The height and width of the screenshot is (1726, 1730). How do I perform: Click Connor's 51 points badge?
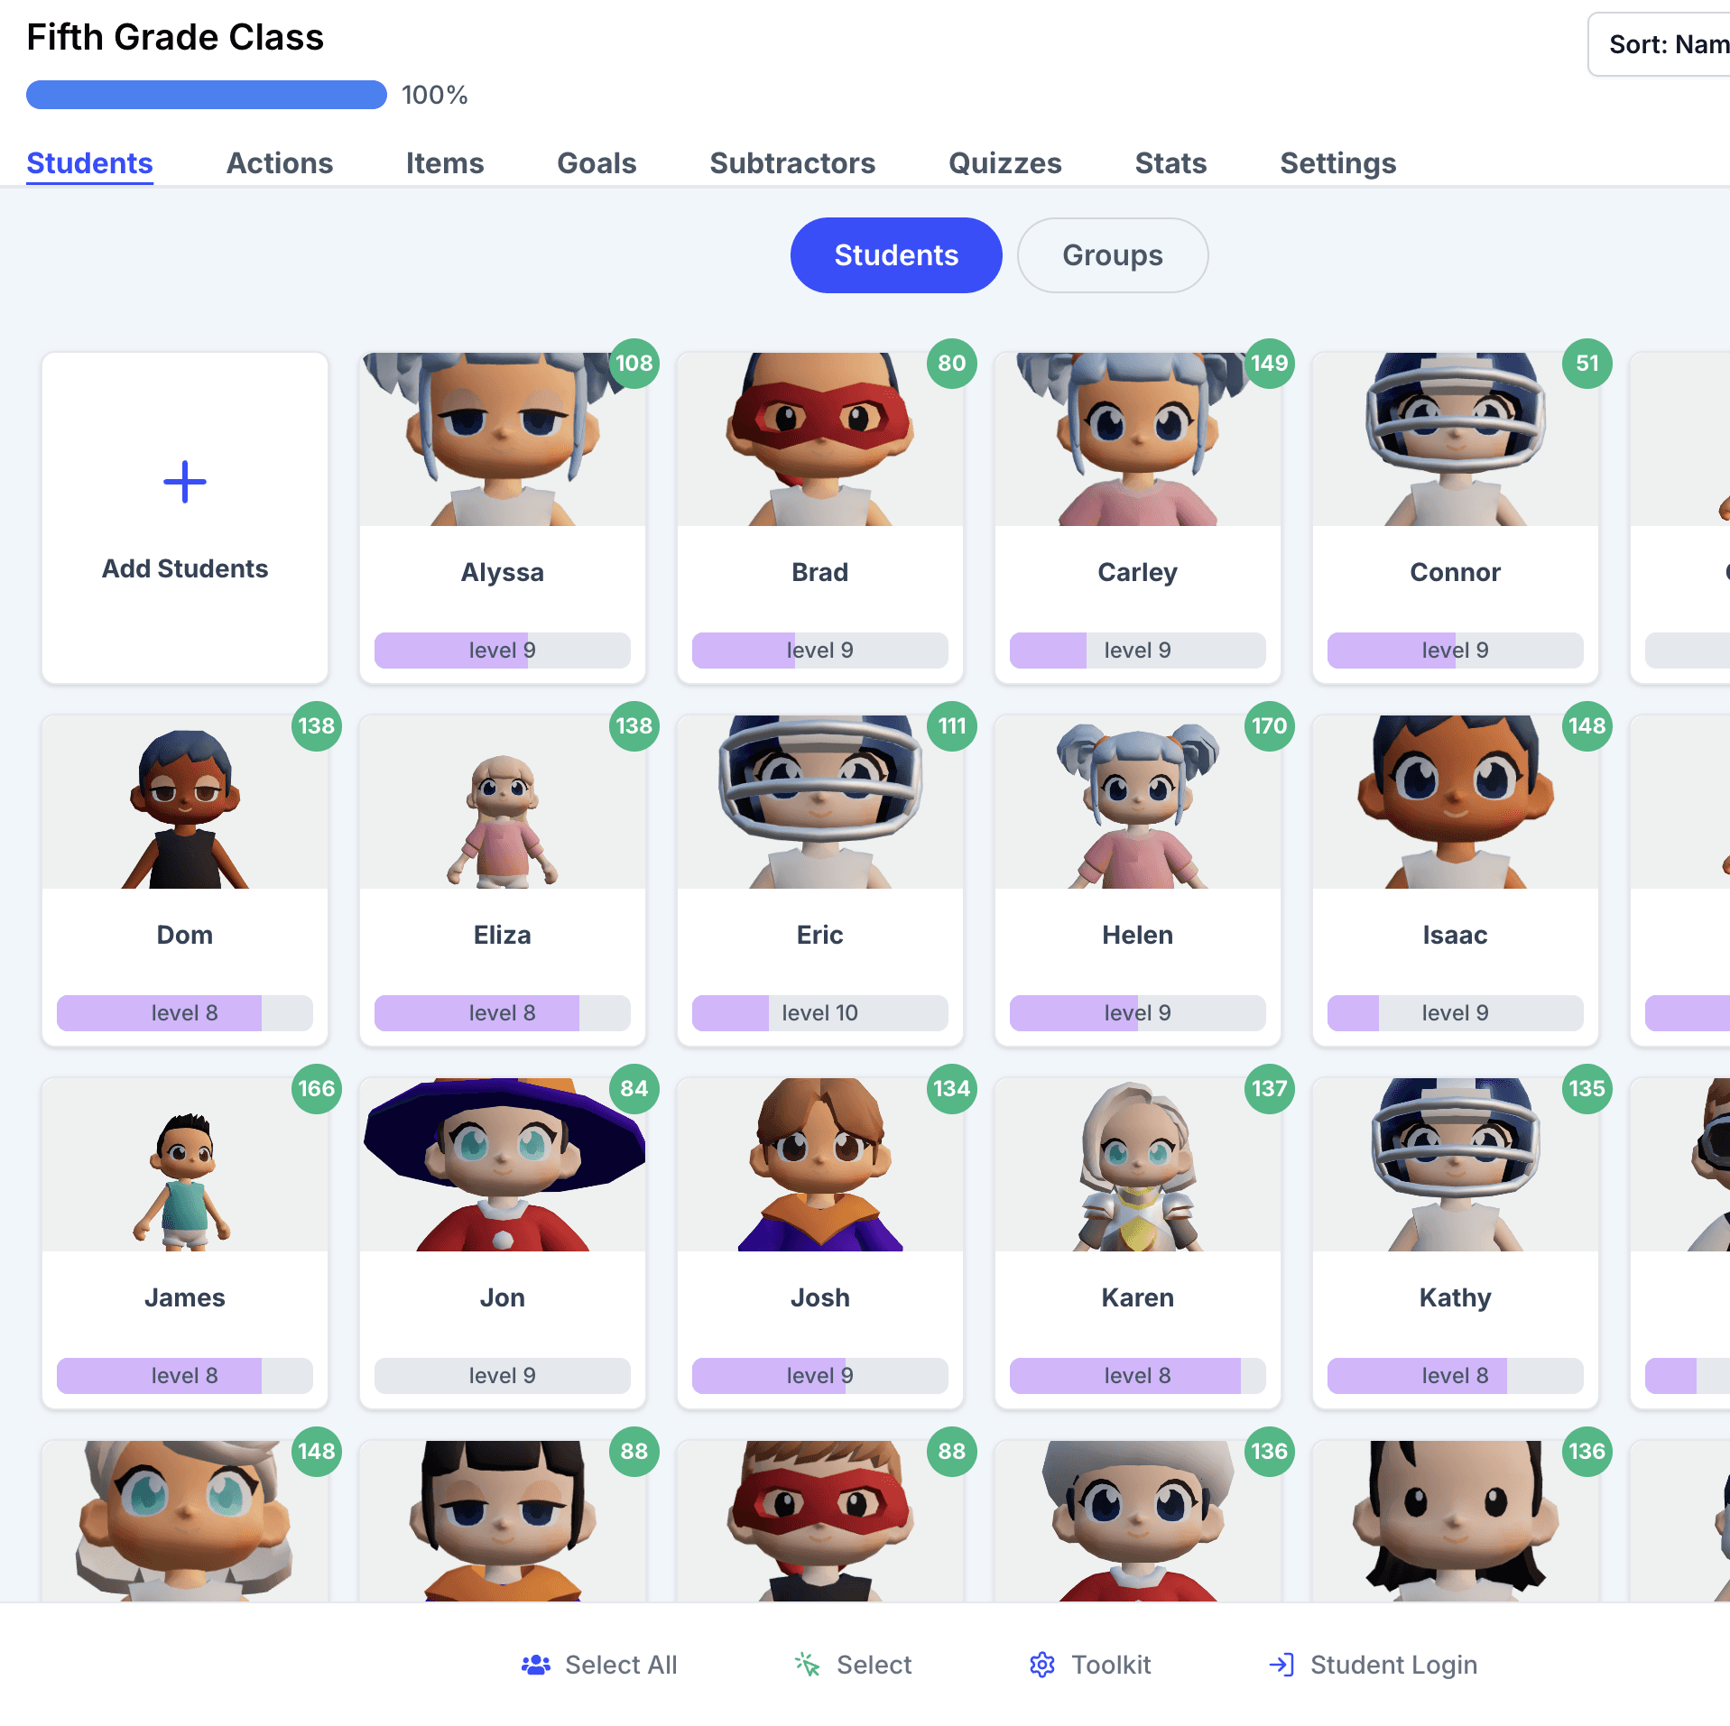[1587, 364]
